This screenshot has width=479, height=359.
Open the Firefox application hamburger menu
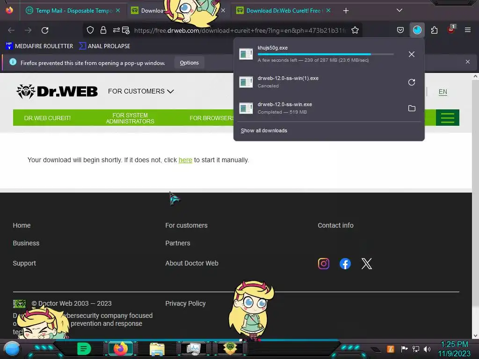(468, 30)
